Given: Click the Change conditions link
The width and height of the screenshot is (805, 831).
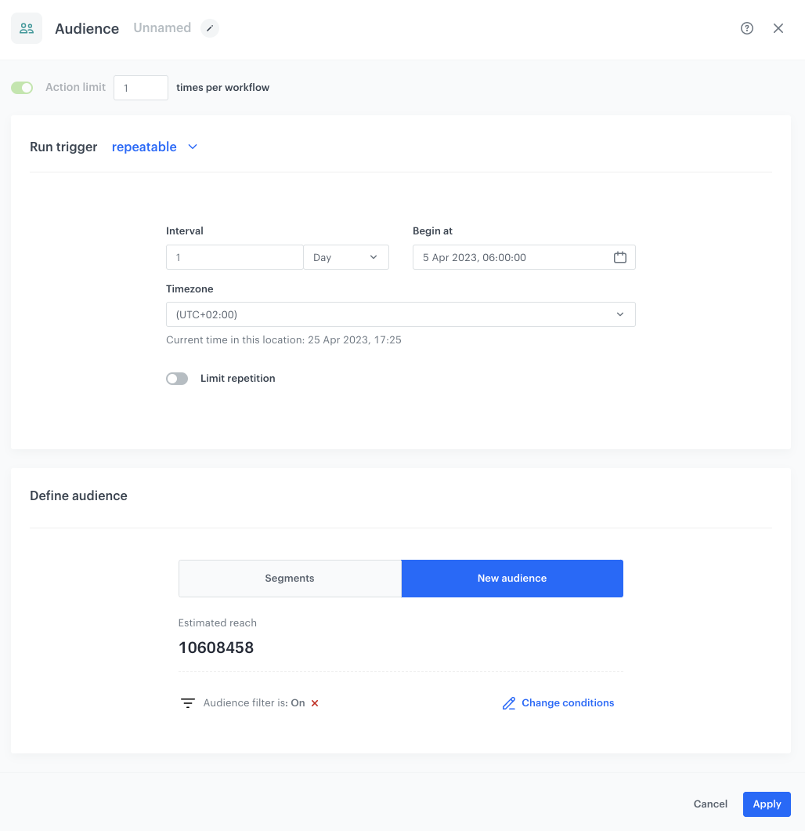Looking at the screenshot, I should [x=568, y=703].
